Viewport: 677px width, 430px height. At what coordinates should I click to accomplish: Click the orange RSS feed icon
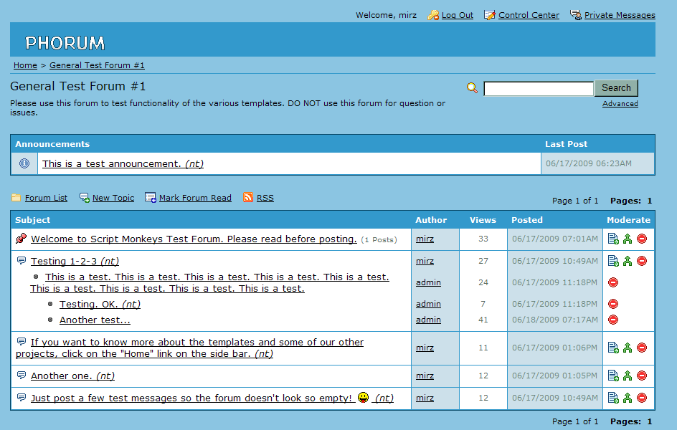point(248,198)
